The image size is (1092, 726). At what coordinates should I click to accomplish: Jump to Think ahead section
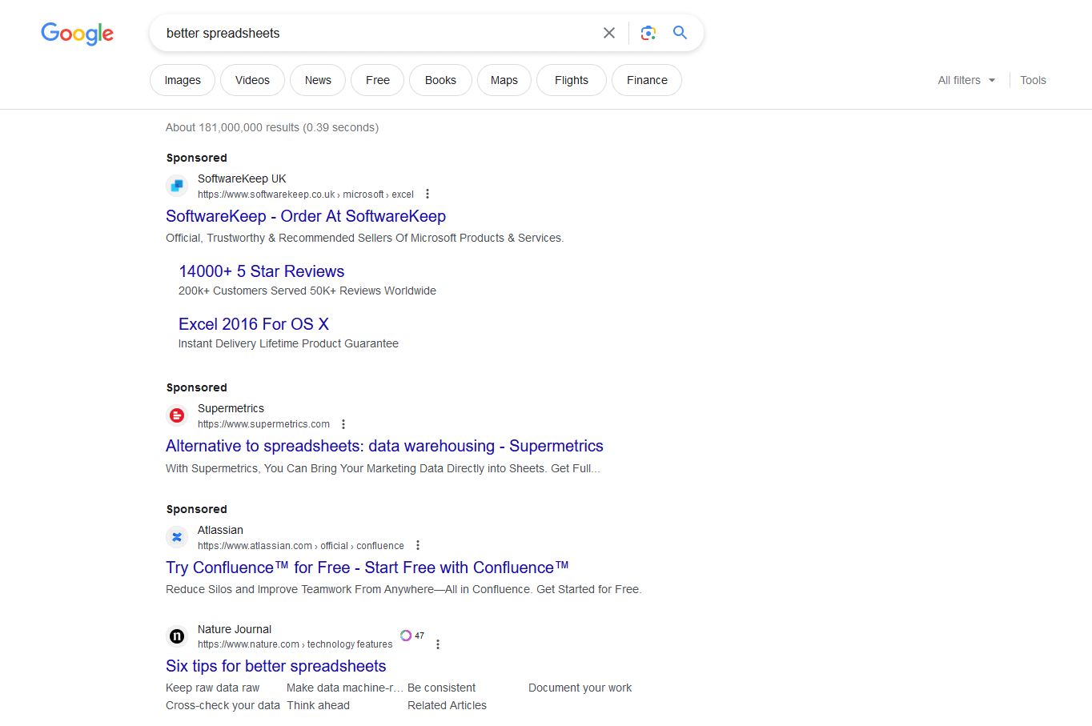tap(318, 705)
